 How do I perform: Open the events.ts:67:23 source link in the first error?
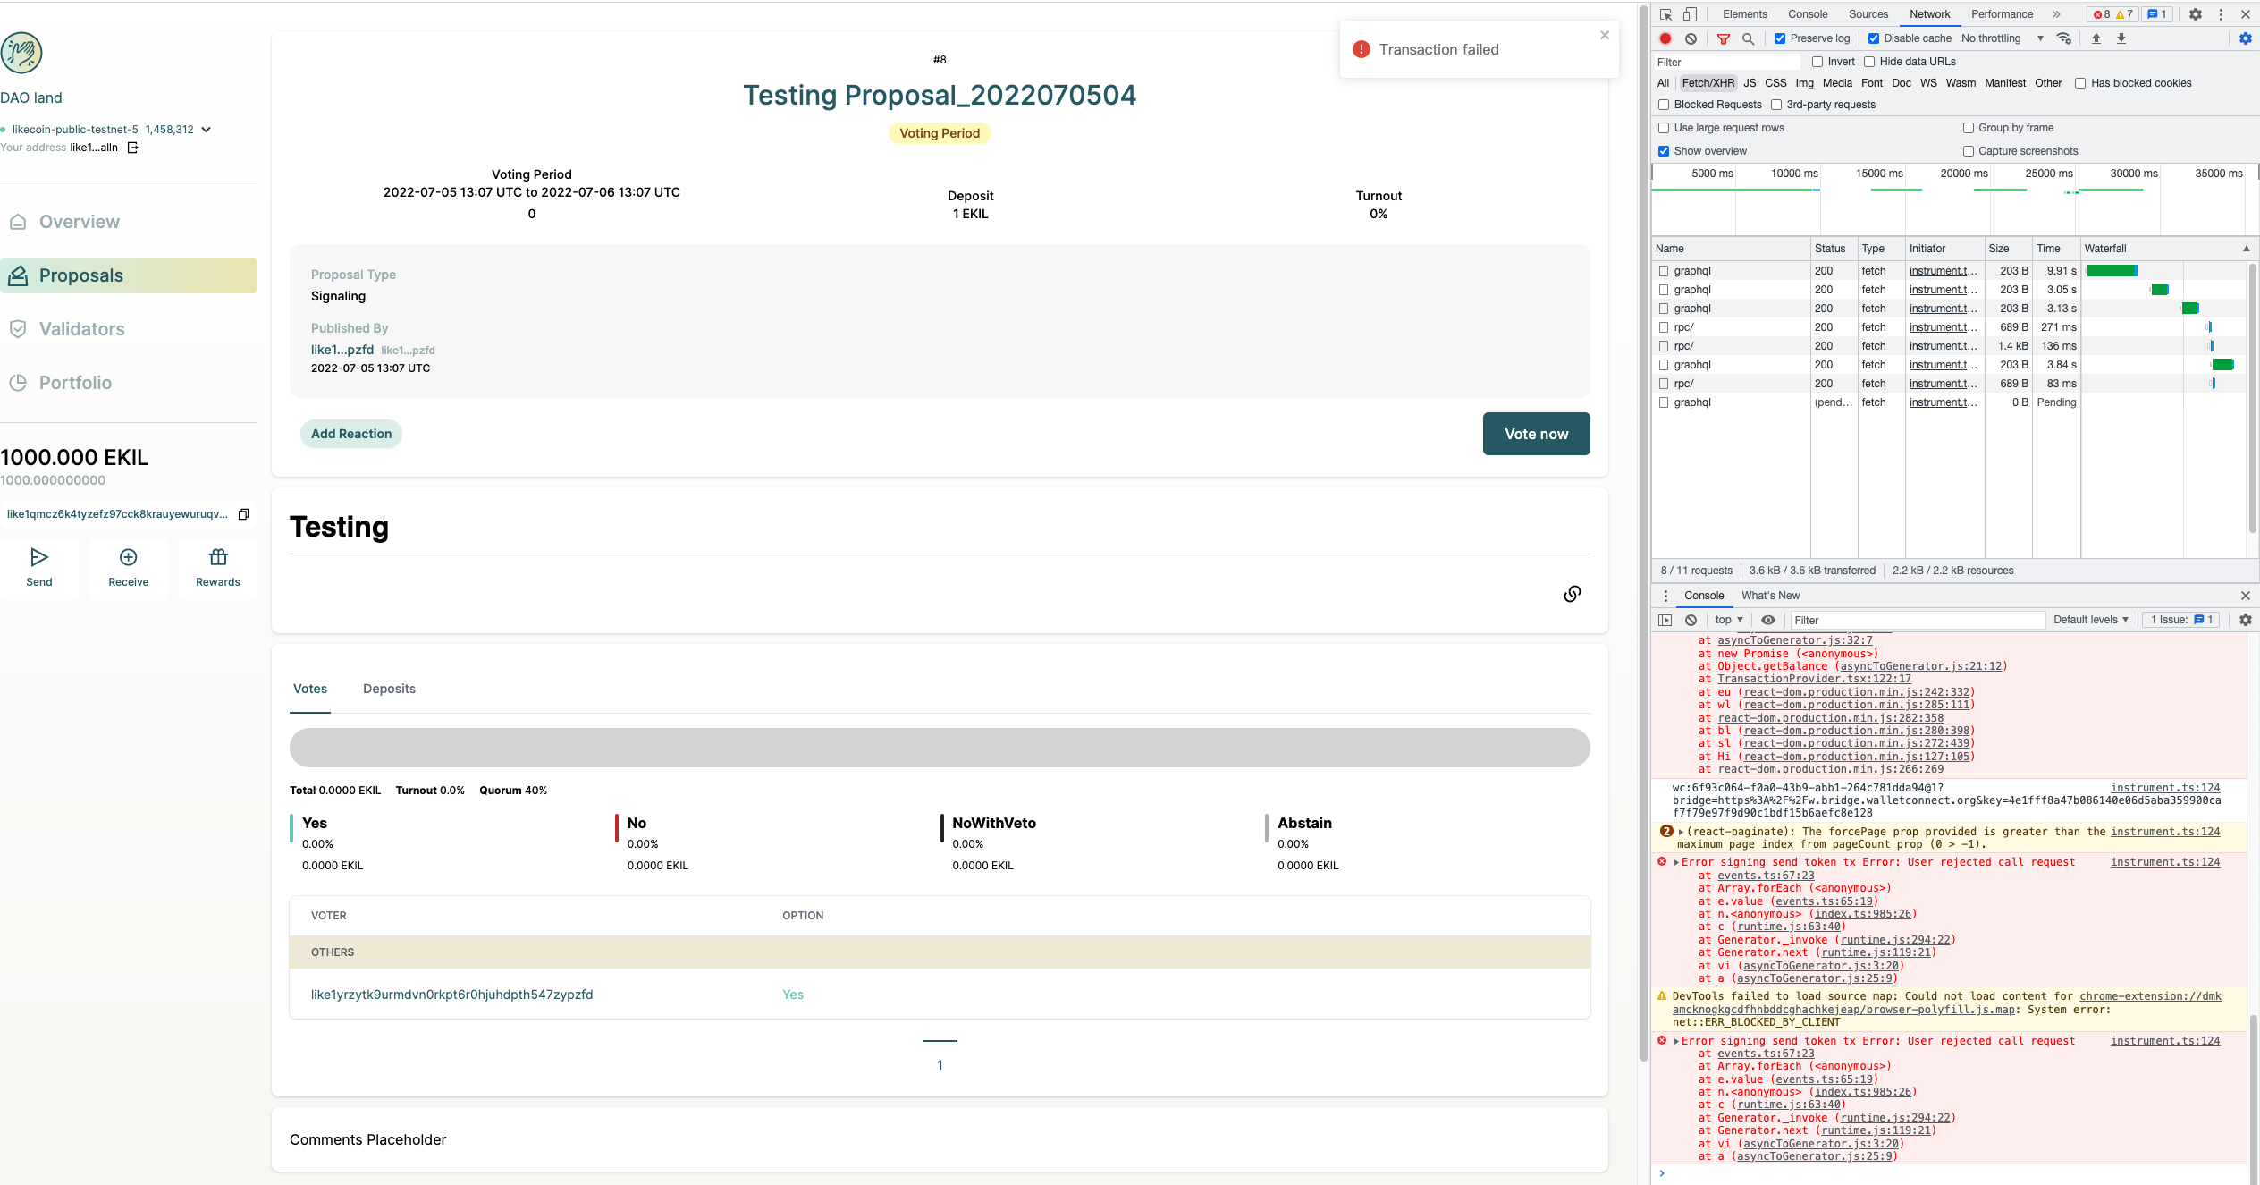[1766, 876]
